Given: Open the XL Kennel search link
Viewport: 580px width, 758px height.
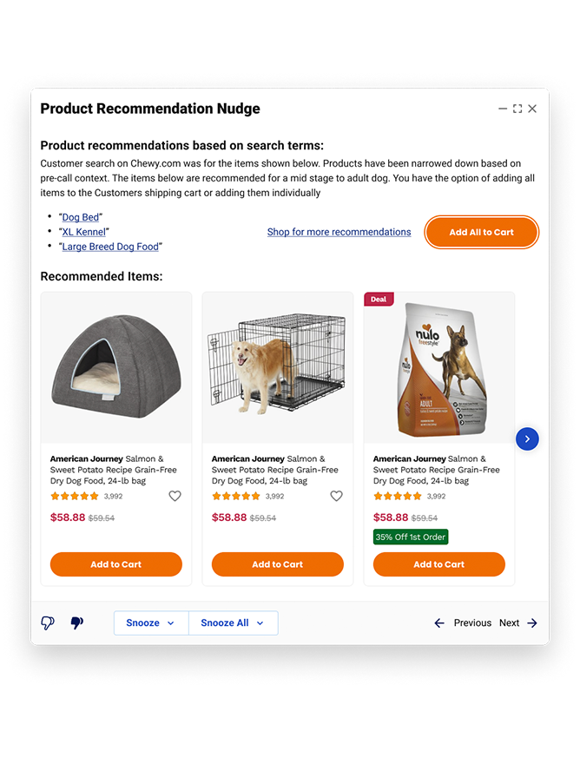Looking at the screenshot, I should click(83, 232).
